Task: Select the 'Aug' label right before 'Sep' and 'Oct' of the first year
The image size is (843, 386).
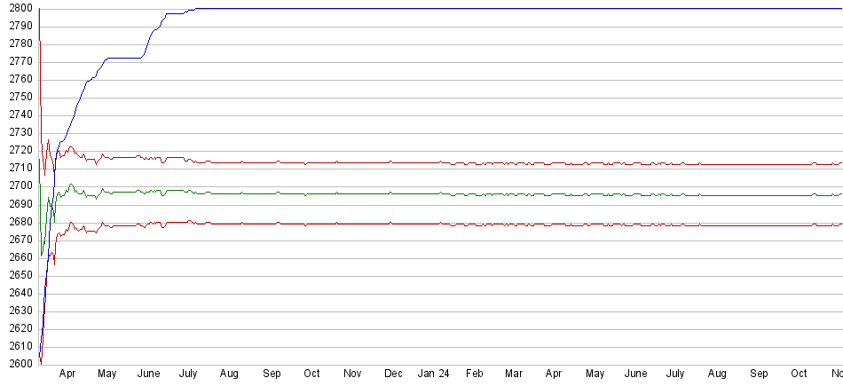Action: point(229,374)
